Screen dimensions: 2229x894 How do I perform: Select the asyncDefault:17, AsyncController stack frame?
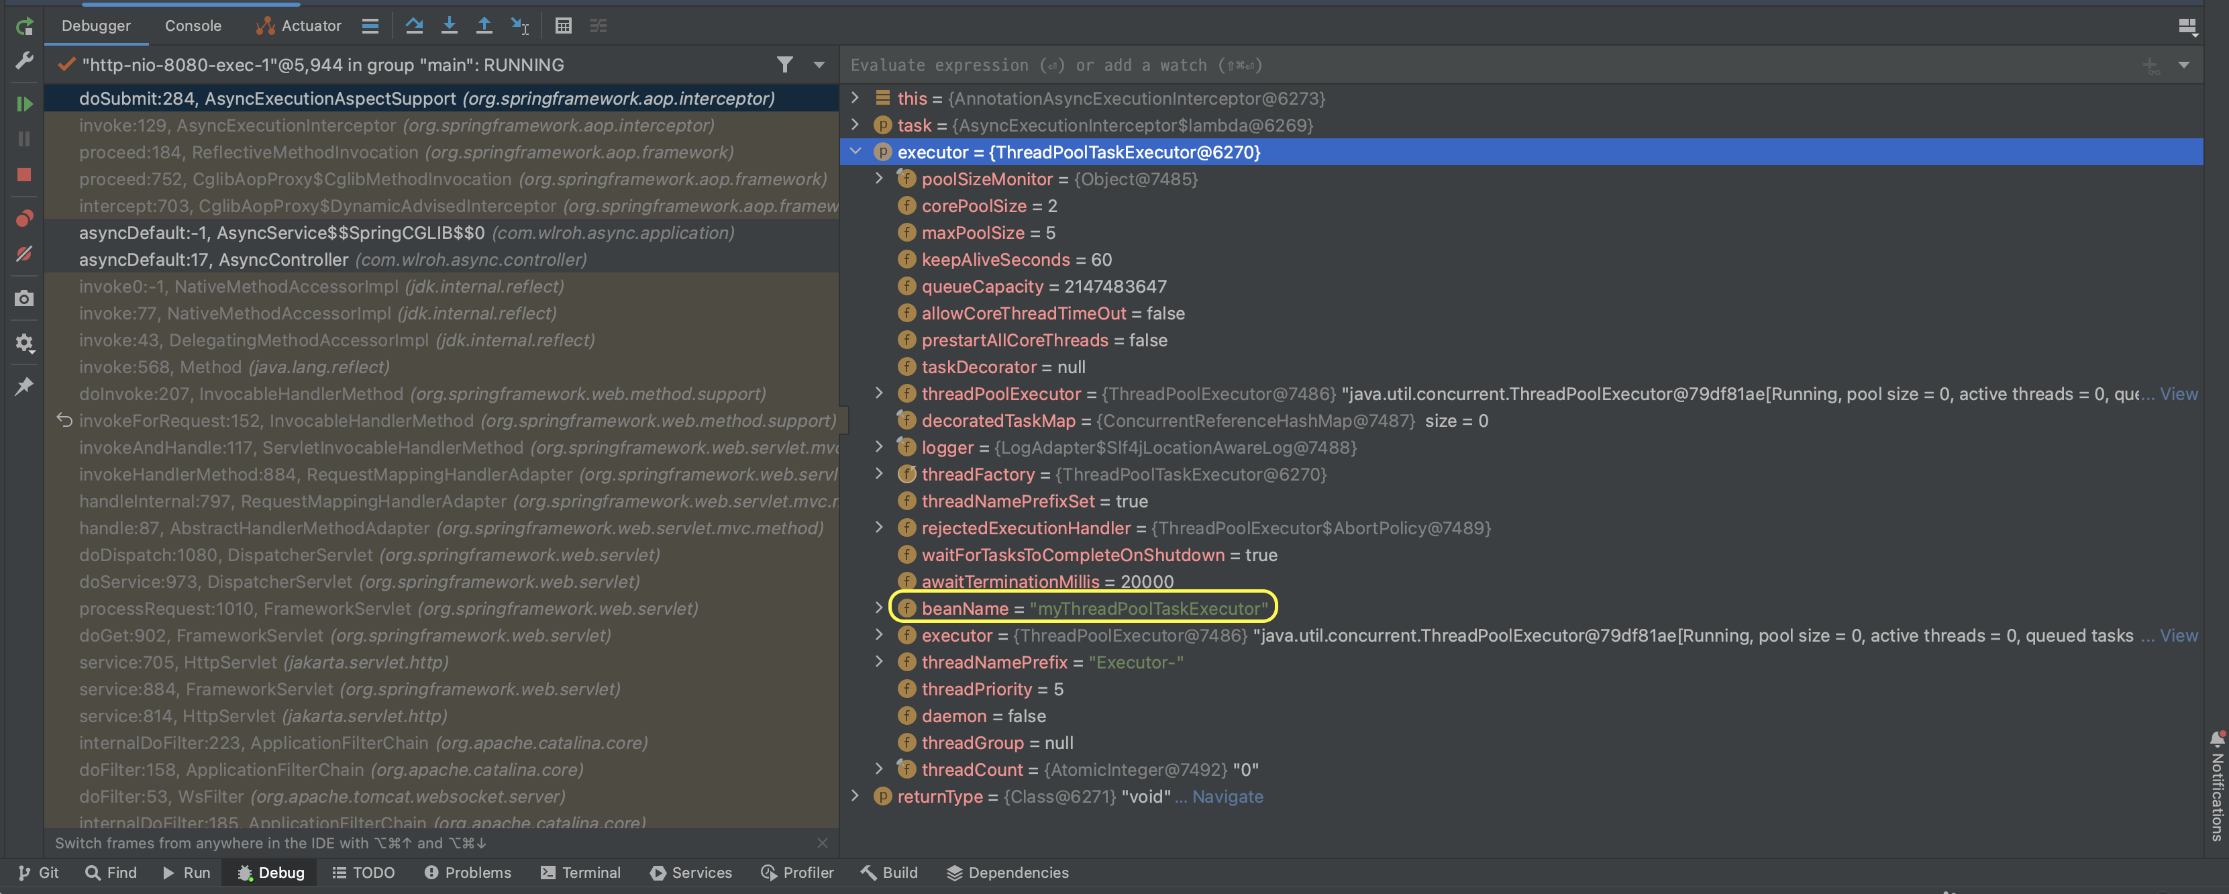(332, 260)
